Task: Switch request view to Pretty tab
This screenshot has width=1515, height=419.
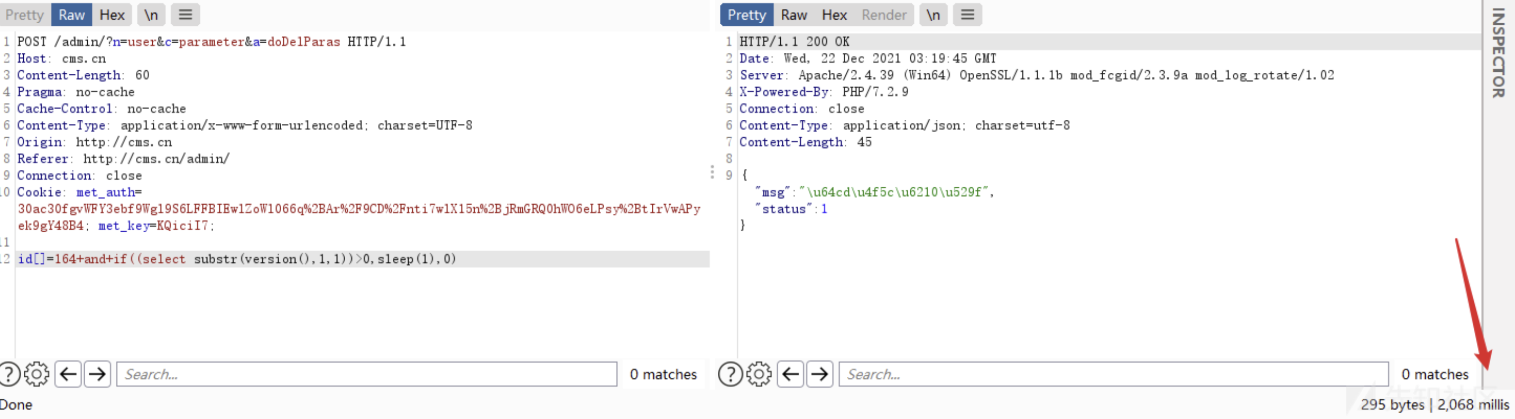Action: click(x=25, y=15)
